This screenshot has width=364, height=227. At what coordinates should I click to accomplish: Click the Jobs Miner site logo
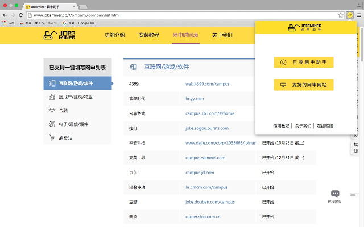pyautogui.click(x=59, y=35)
